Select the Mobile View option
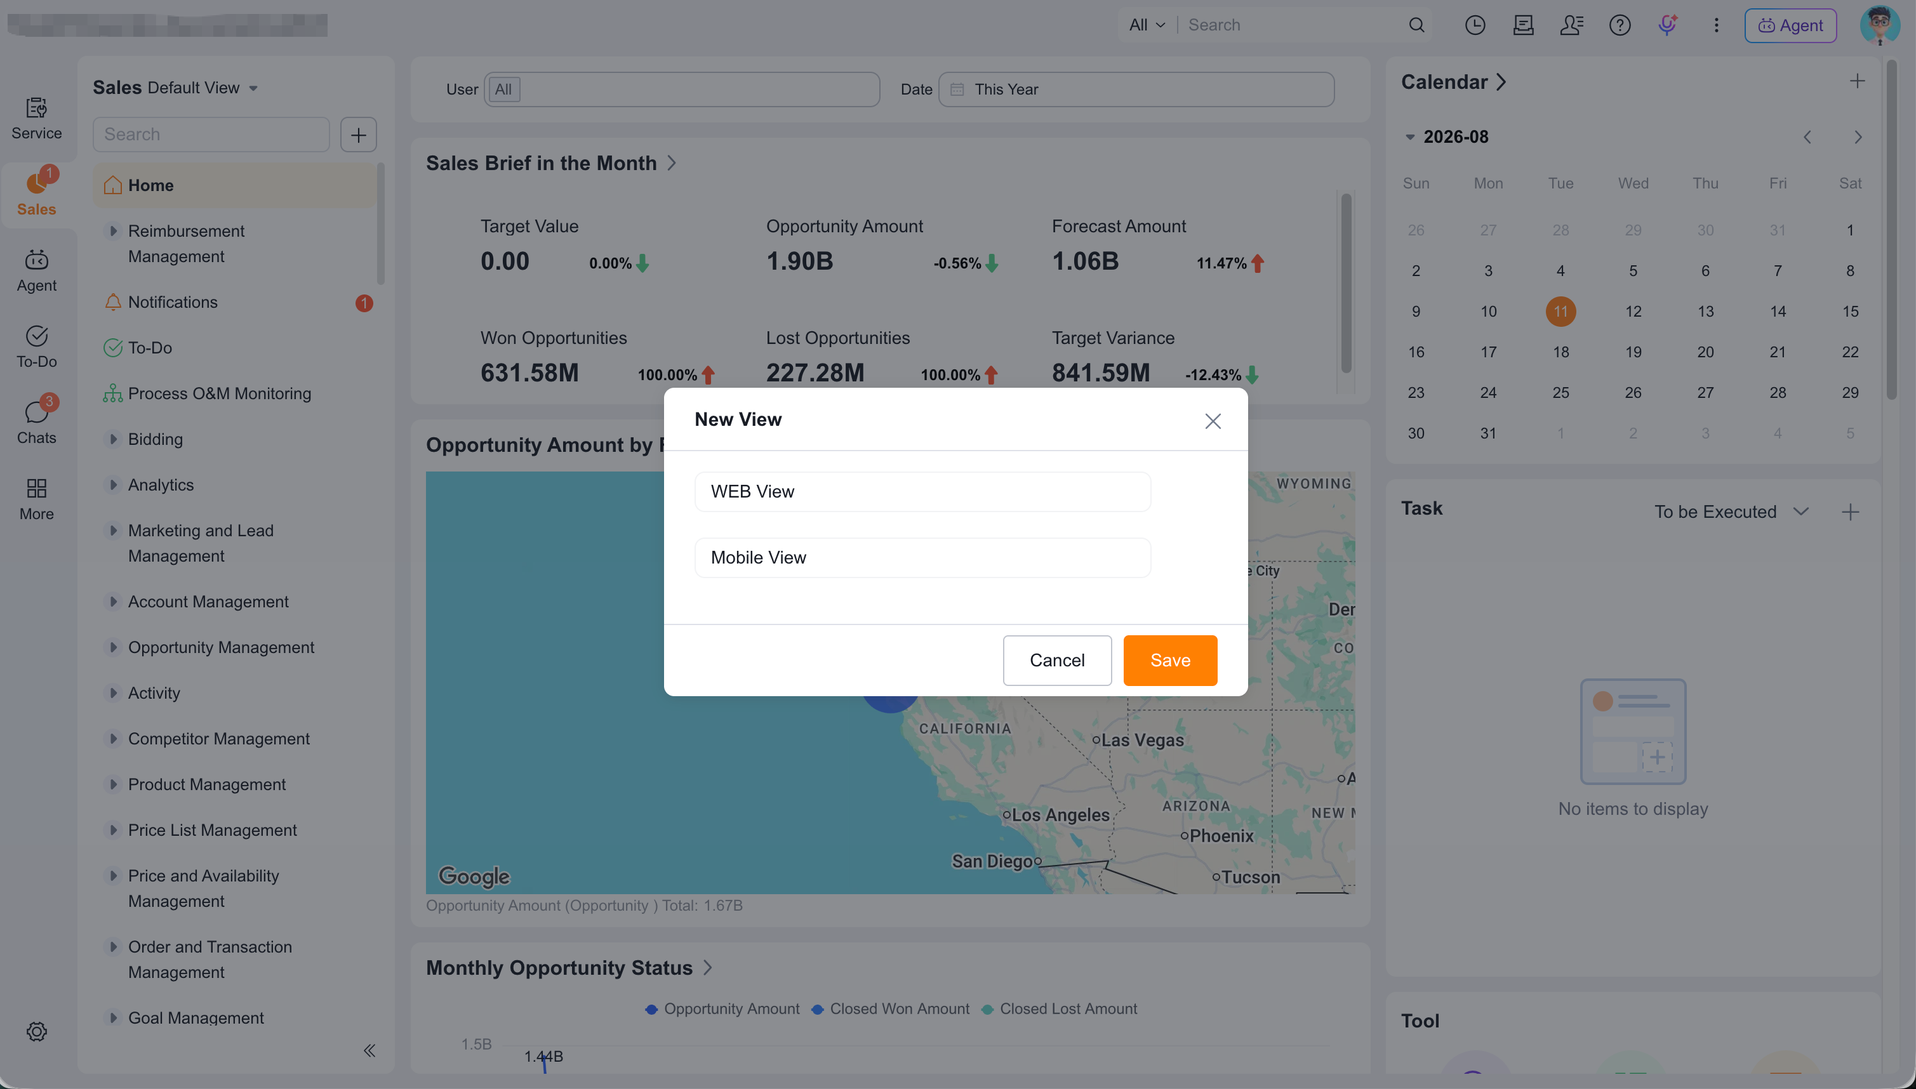 pyautogui.click(x=922, y=557)
